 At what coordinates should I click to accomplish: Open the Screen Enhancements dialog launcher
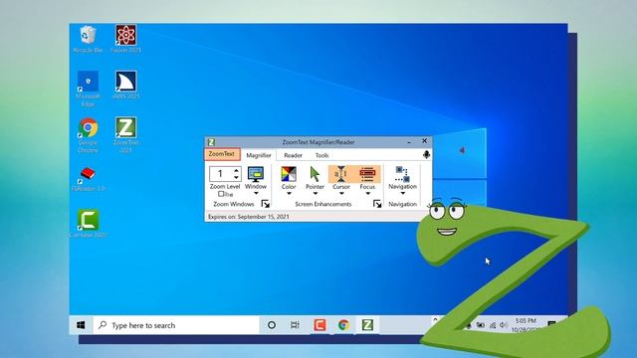pos(377,204)
